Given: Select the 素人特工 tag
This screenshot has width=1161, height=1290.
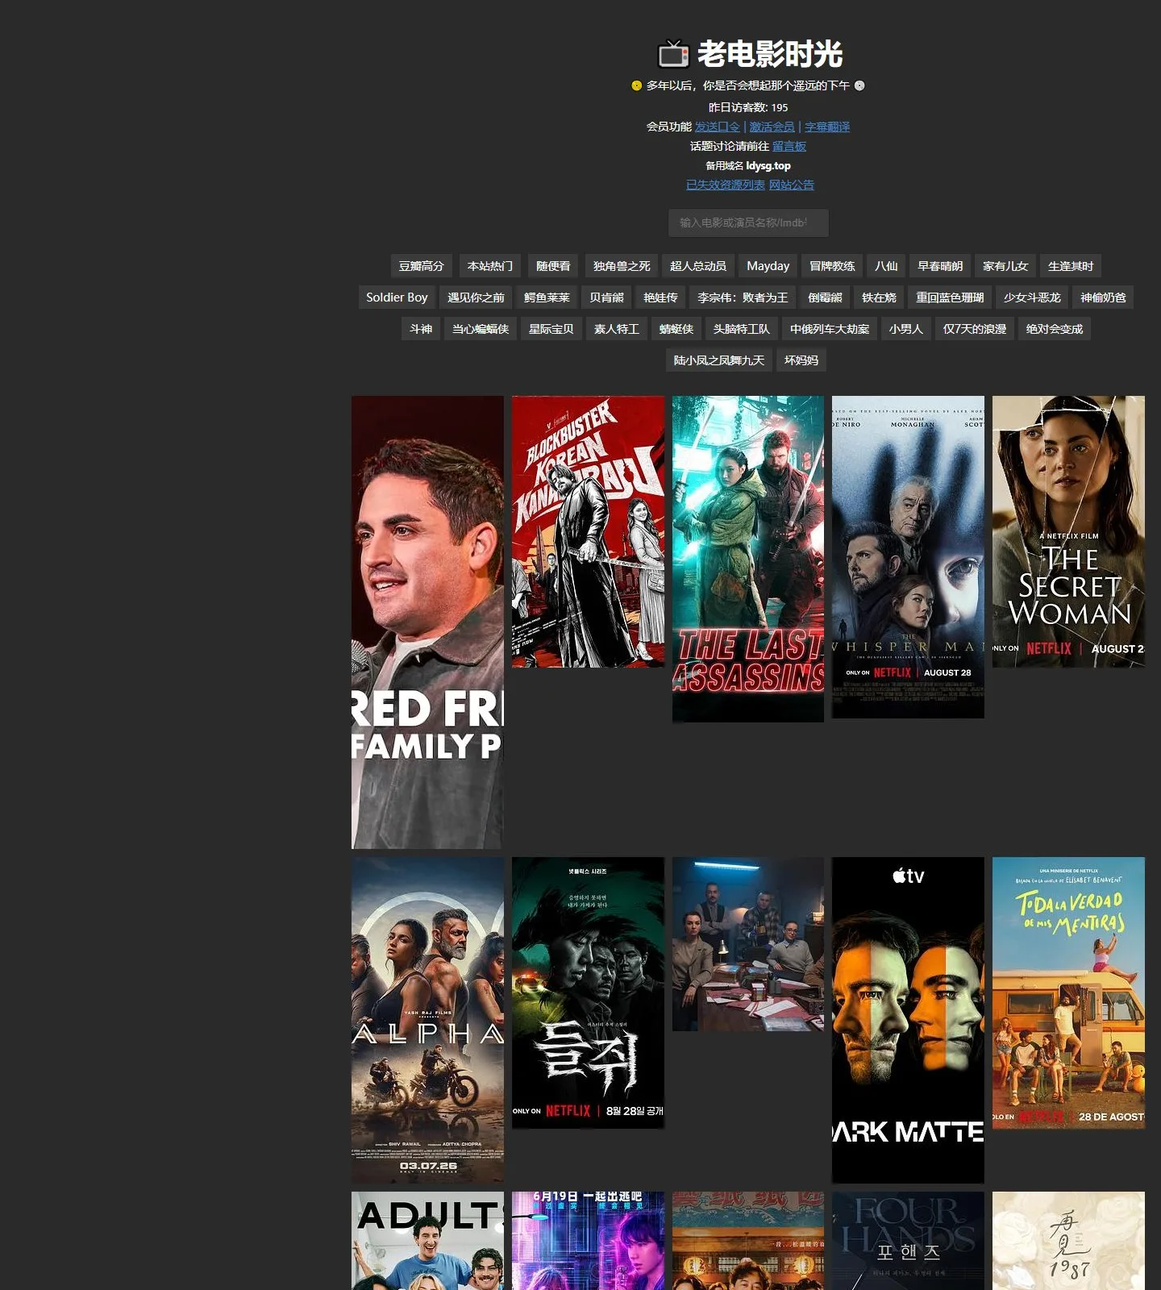Looking at the screenshot, I should tap(617, 329).
